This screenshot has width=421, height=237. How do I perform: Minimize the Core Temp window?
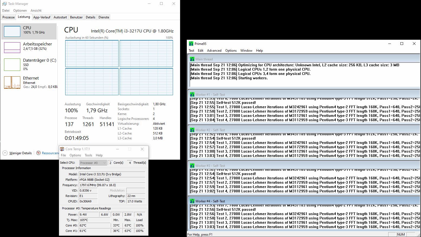tap(118, 149)
